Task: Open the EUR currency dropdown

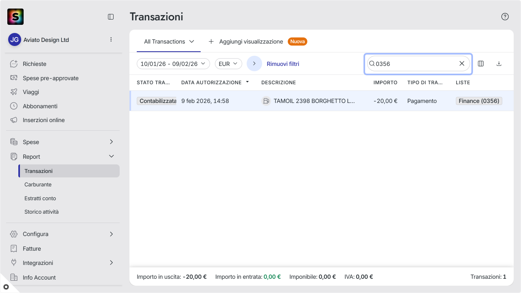Action: (228, 64)
